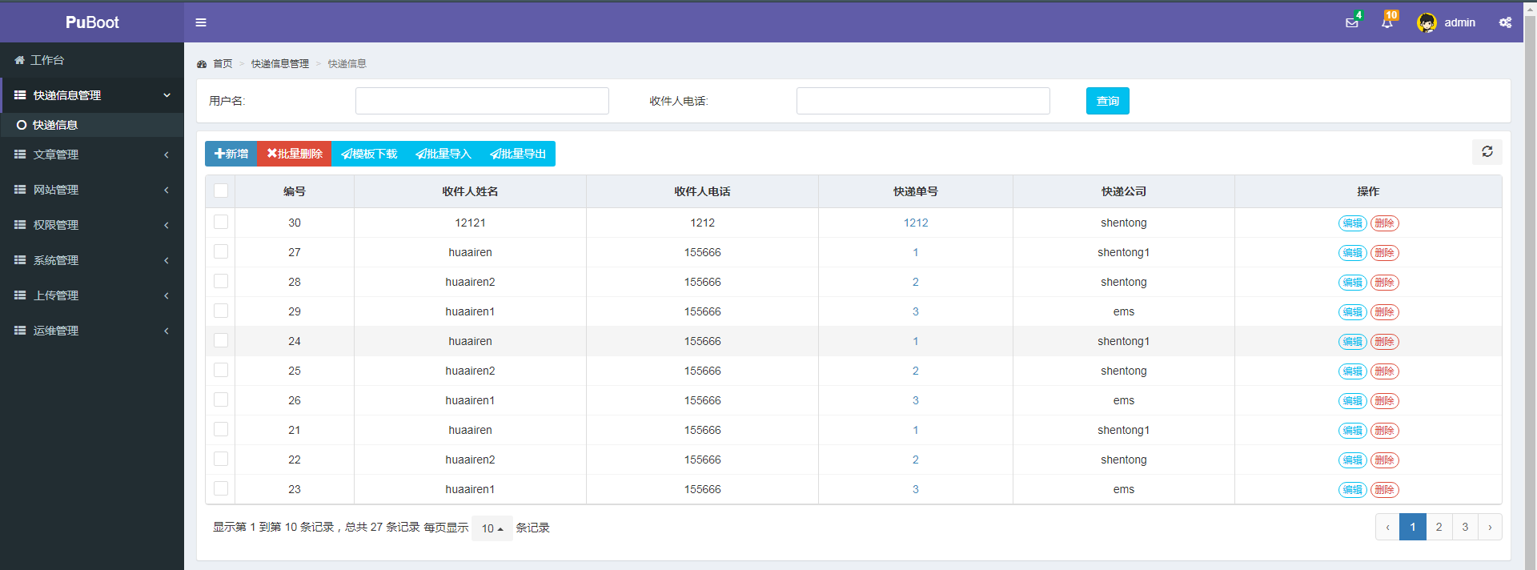Go to the next page arrow
1537x570 pixels.
click(1490, 527)
